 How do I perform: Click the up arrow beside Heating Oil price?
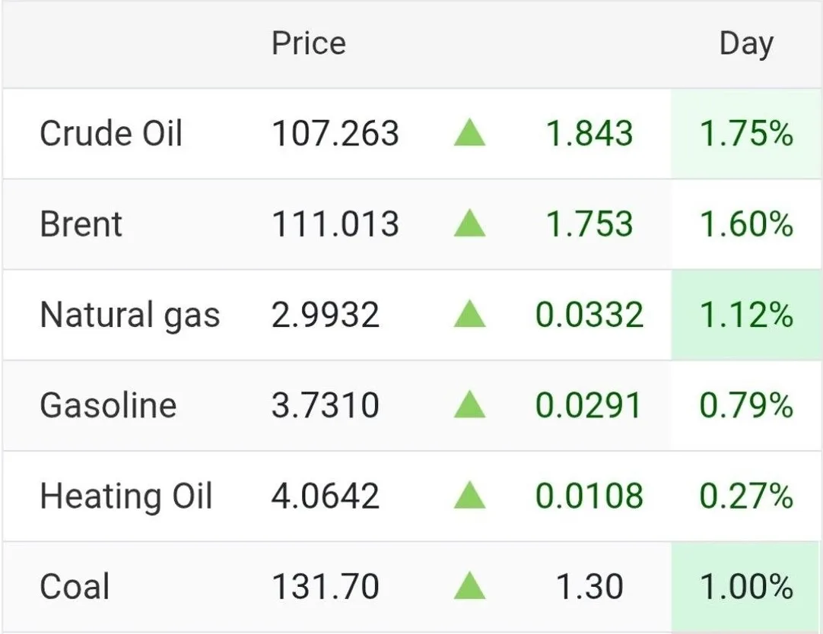tap(469, 496)
